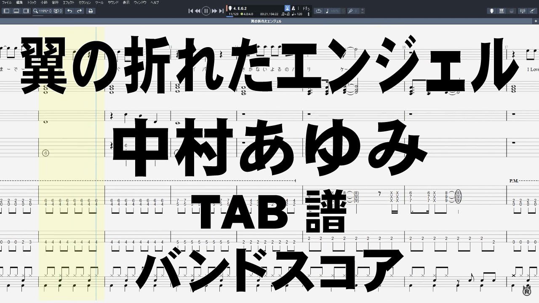The height and width of the screenshot is (303, 539).
Task: Open the screen layout mode dropdown
Action: 58,11
